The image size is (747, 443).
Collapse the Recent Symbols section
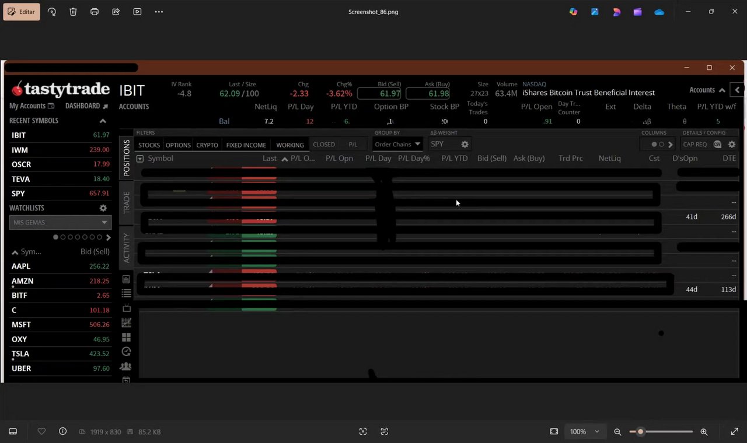pos(103,121)
